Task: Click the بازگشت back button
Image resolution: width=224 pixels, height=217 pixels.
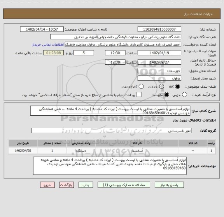Action: click(x=66, y=185)
